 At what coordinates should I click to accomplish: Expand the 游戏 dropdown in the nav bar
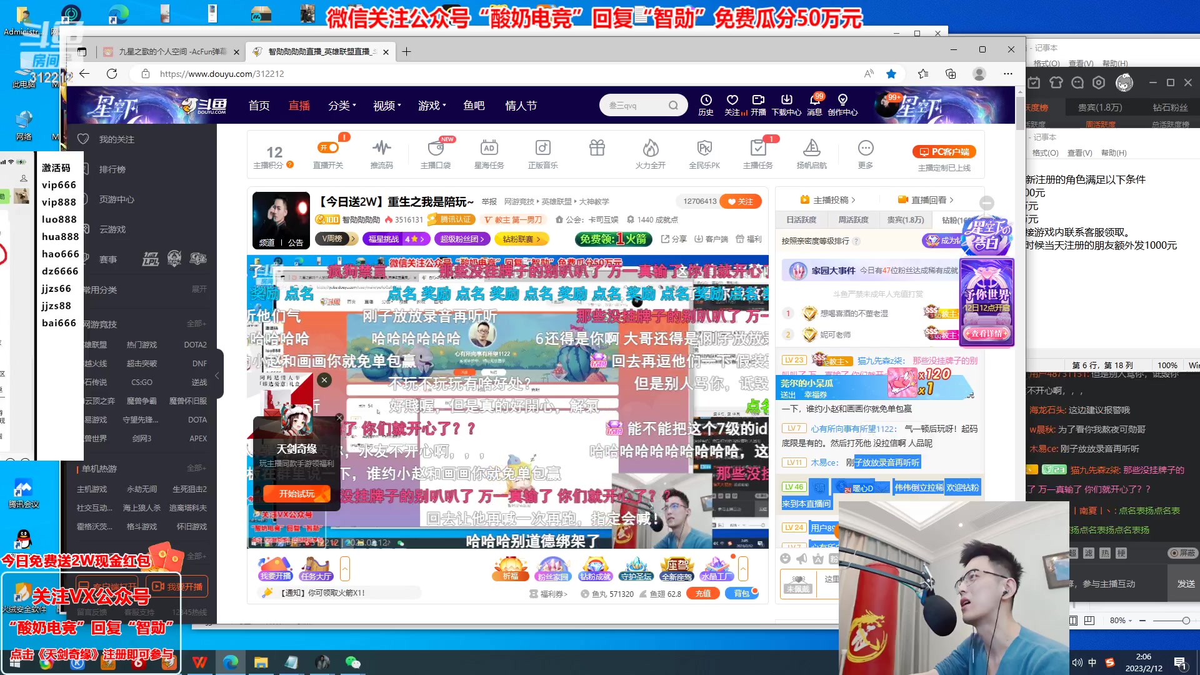coord(432,106)
